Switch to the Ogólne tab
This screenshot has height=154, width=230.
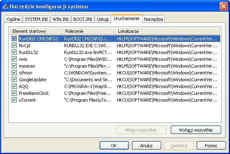pyautogui.click(x=13, y=19)
